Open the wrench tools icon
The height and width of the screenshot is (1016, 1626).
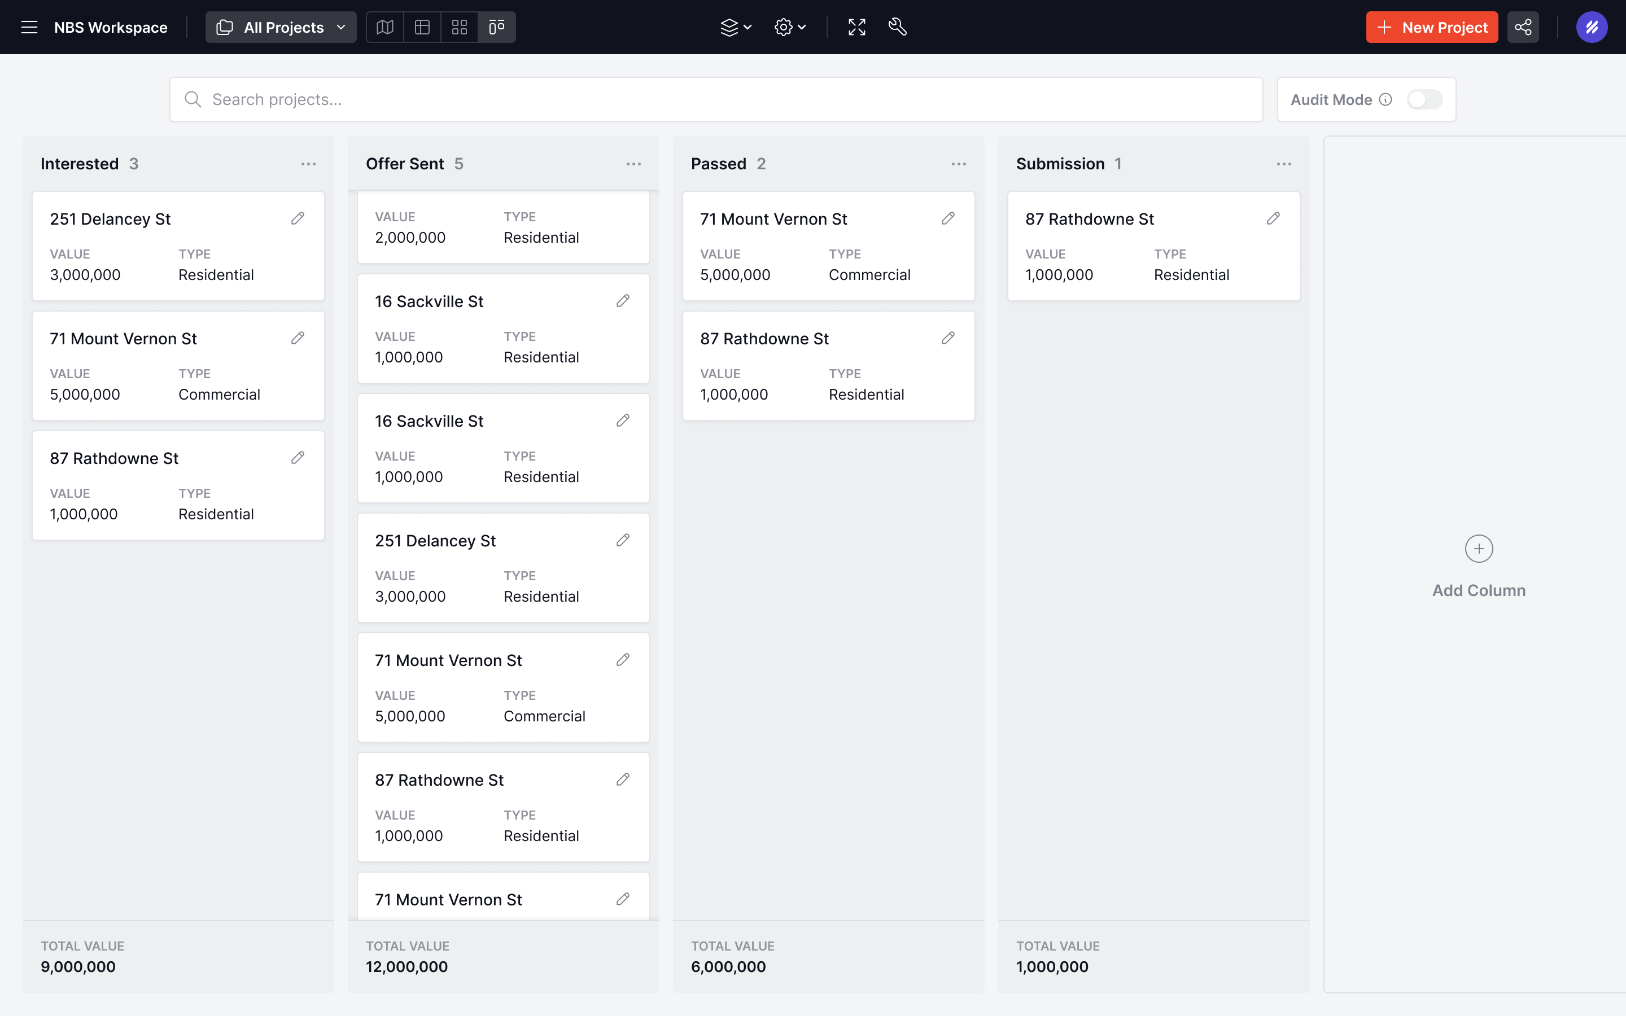[x=898, y=27]
